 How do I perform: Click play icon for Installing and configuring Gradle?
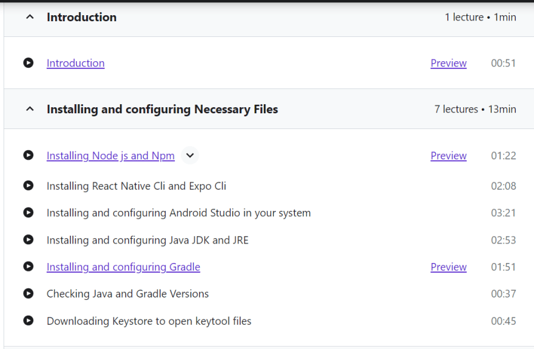(29, 267)
